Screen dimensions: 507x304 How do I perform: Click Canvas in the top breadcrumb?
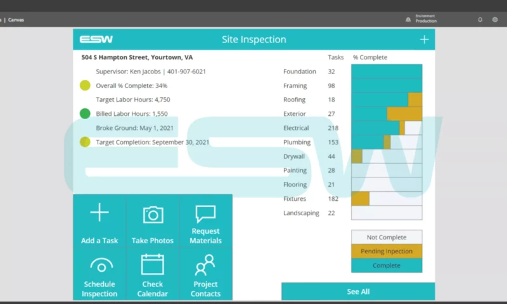(16, 20)
